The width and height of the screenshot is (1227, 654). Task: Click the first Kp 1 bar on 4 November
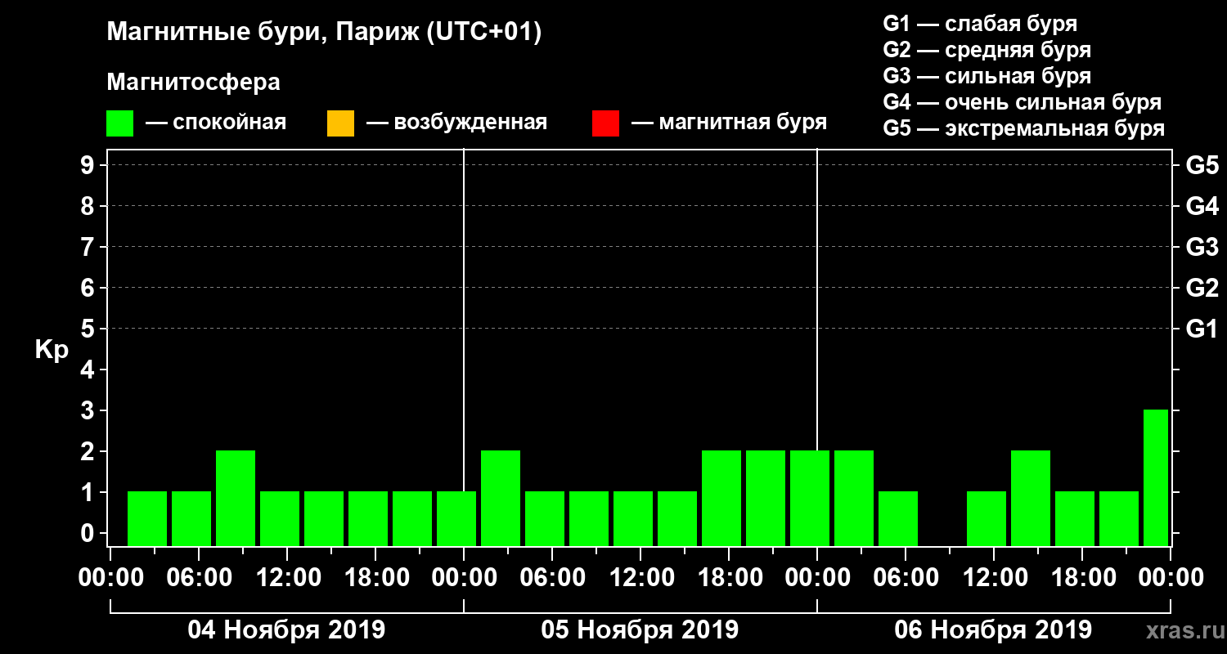147,518
